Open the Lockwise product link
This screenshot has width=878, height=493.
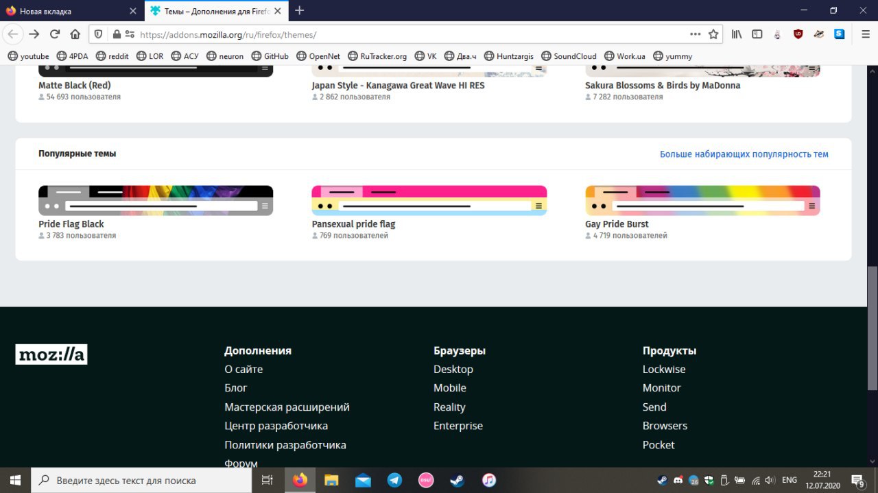pyautogui.click(x=664, y=369)
